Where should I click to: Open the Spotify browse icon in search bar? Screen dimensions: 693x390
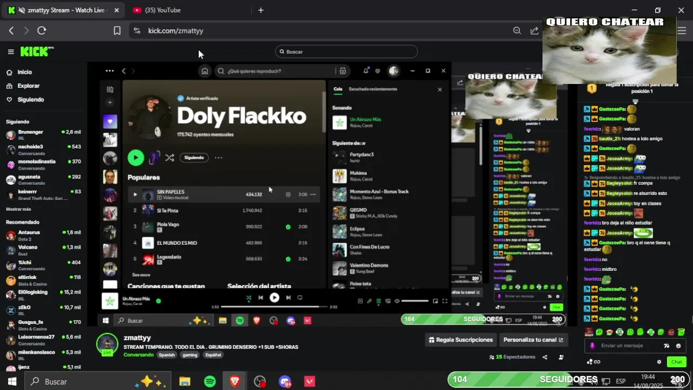[x=342, y=71]
